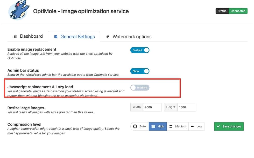Click the Width input field showing 2000

pos(152,107)
